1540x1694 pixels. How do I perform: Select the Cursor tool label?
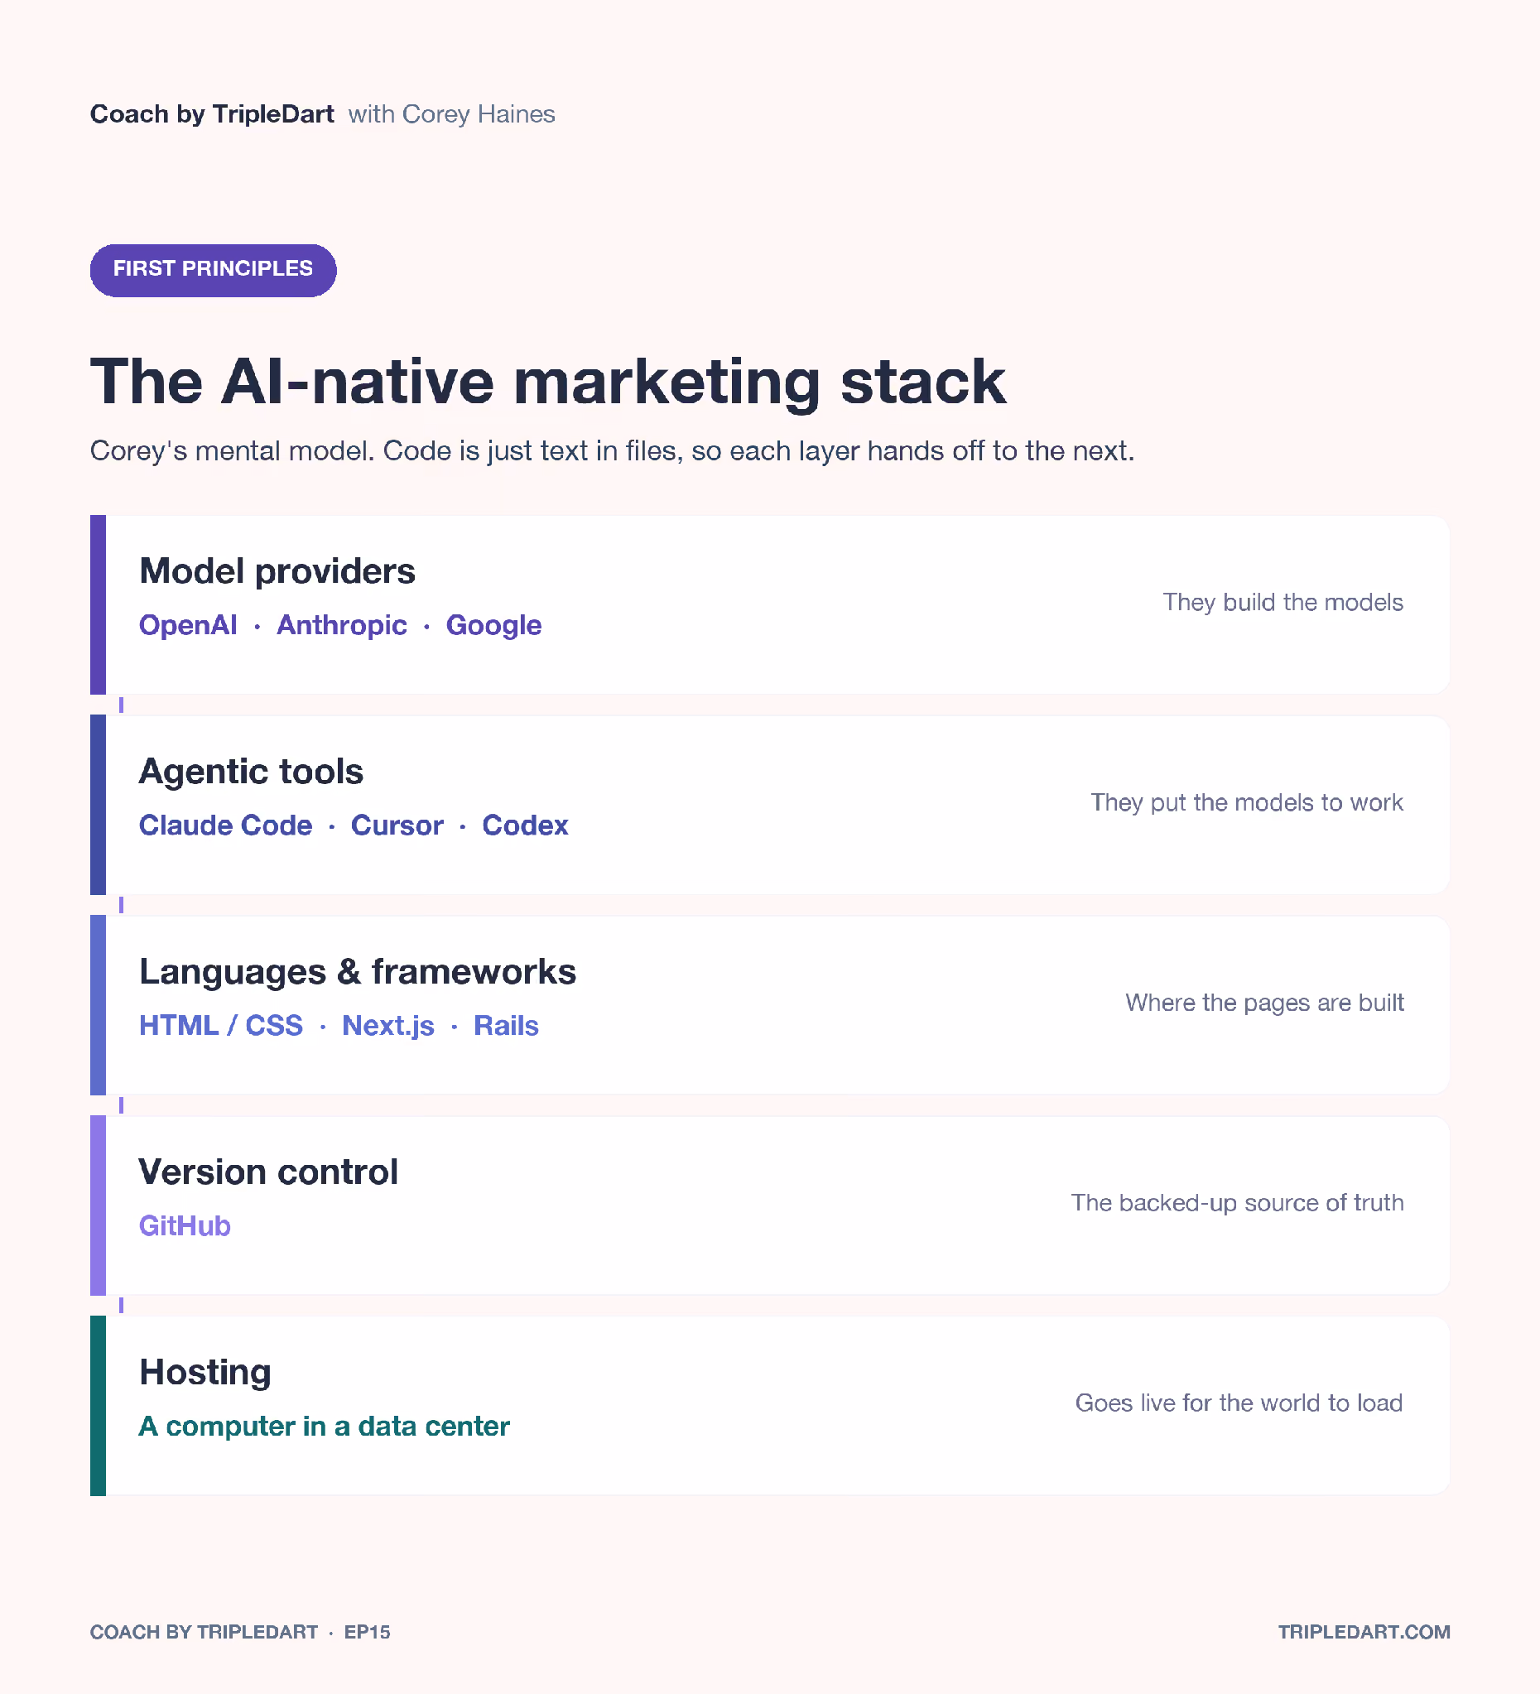(397, 825)
